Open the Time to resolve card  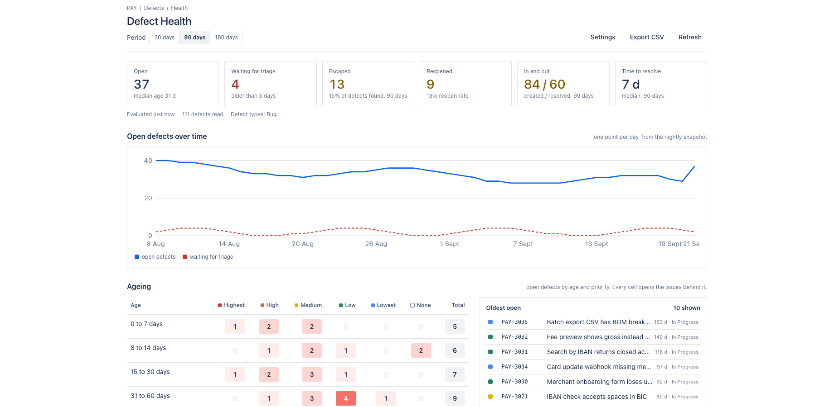661,84
